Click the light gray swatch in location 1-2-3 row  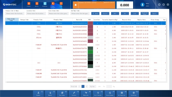pyautogui.click(x=90, y=38)
